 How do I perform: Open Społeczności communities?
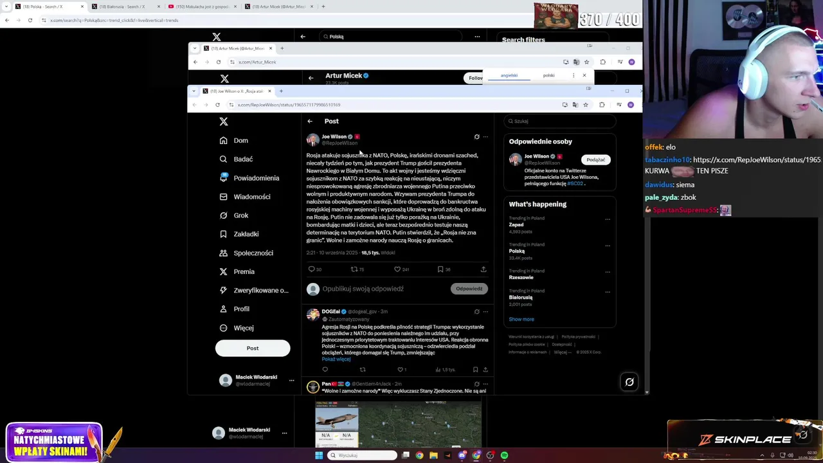coord(246,253)
